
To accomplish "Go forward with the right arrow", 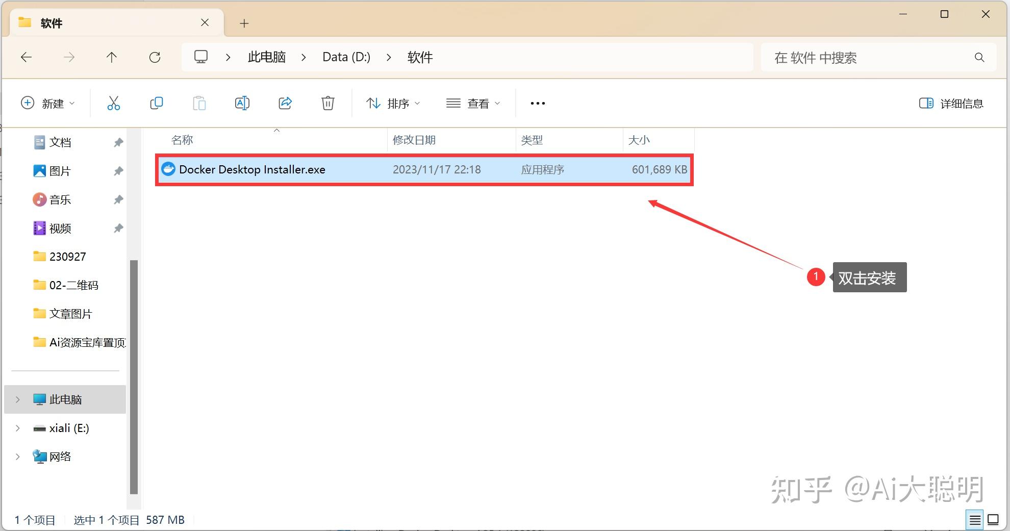I will coord(69,57).
